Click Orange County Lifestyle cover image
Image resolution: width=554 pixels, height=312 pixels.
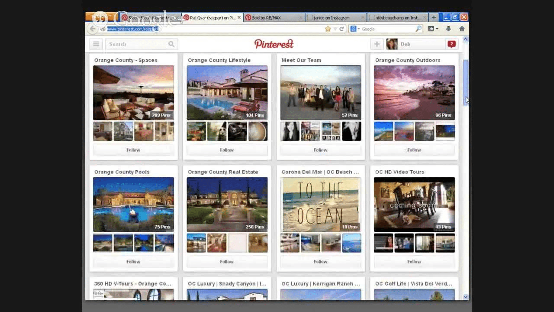pos(227,93)
